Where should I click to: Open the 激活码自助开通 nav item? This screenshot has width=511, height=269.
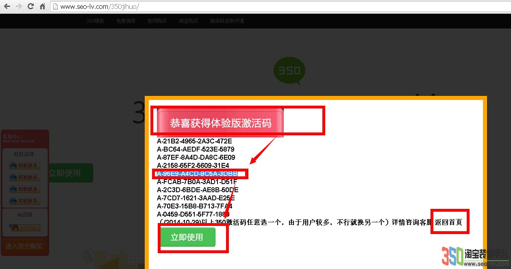tap(227, 21)
